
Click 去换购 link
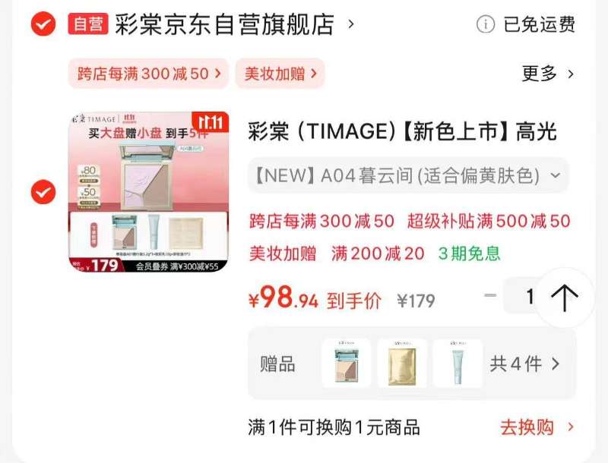point(537,427)
